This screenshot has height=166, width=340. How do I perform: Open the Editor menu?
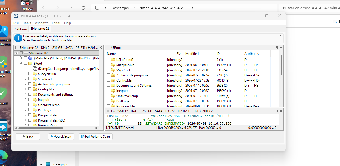[56, 23]
